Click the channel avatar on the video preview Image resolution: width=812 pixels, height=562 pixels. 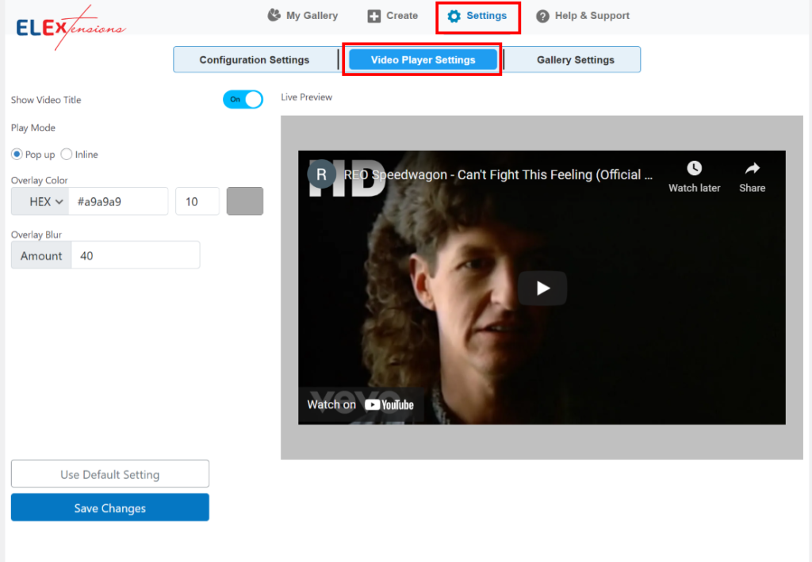click(320, 174)
